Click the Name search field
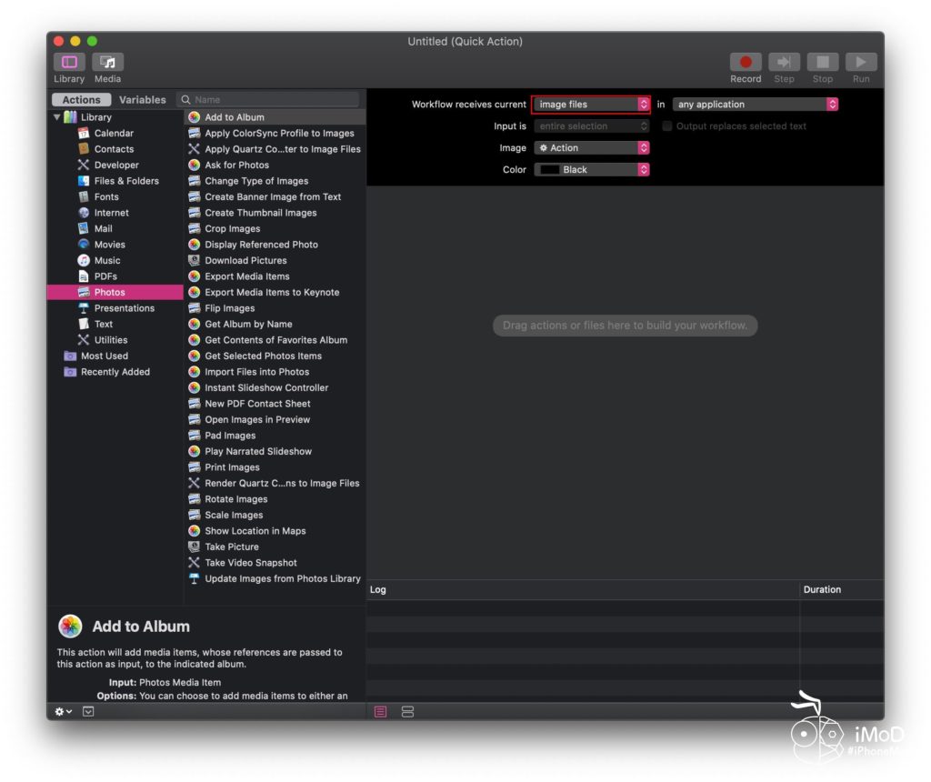931x782 pixels. (x=273, y=100)
